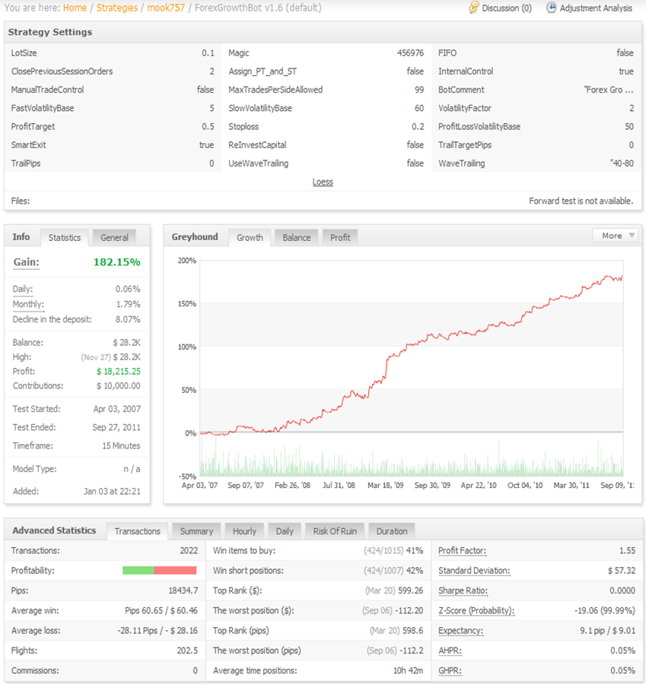Click the WaveTrailing value "40-80
Viewport: 646px width, 684px height.
[x=622, y=163]
